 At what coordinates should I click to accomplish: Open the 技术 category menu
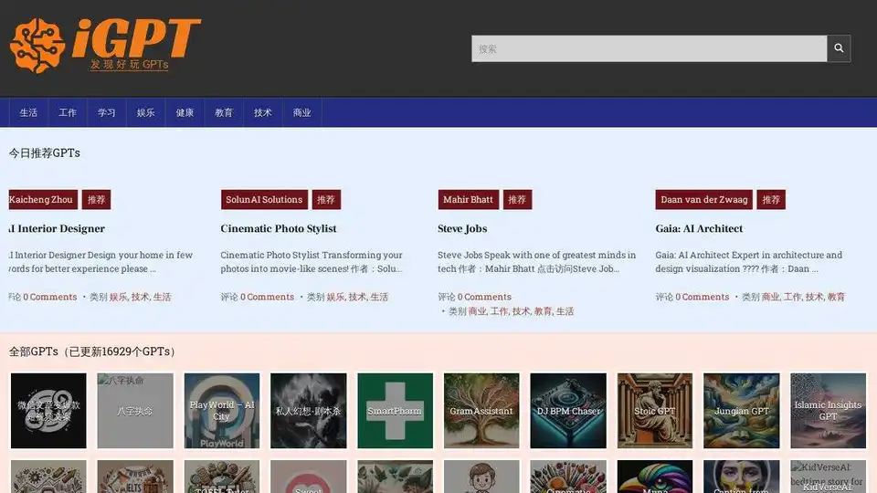coord(263,113)
